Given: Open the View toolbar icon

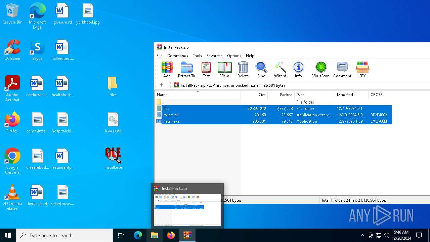Looking at the screenshot, I should 224,70.
